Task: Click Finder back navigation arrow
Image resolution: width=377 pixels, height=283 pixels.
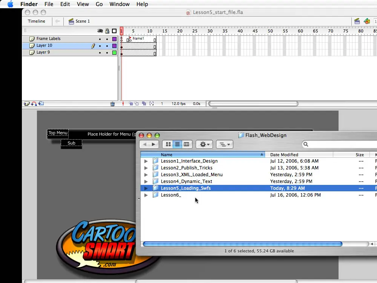Action: [x=144, y=145]
